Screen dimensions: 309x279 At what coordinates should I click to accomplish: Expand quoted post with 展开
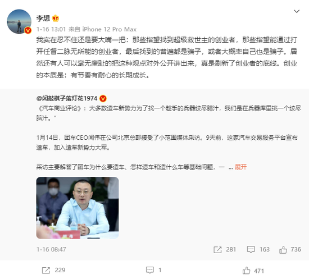pyautogui.click(x=240, y=167)
